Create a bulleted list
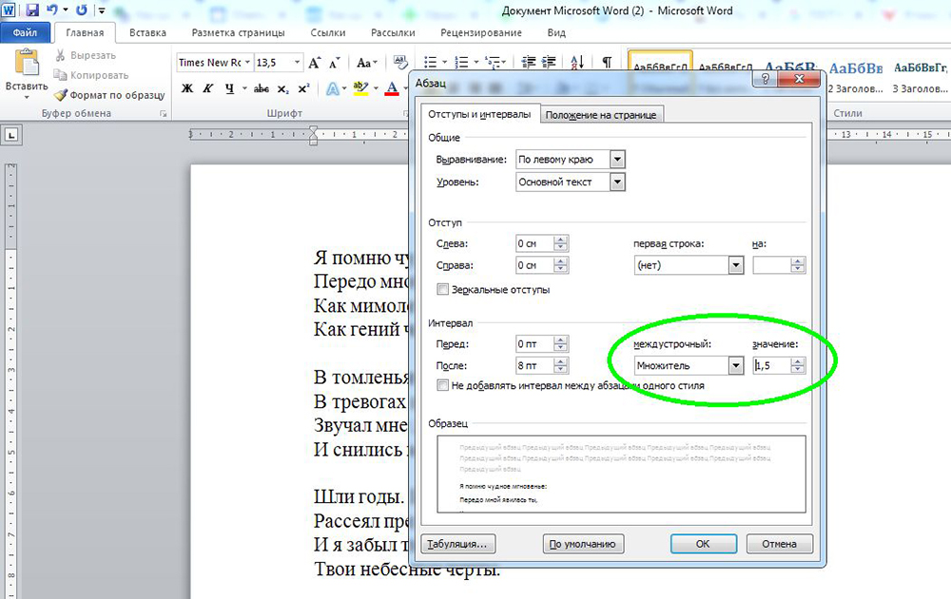Screen dimensions: 951x599 430,62
